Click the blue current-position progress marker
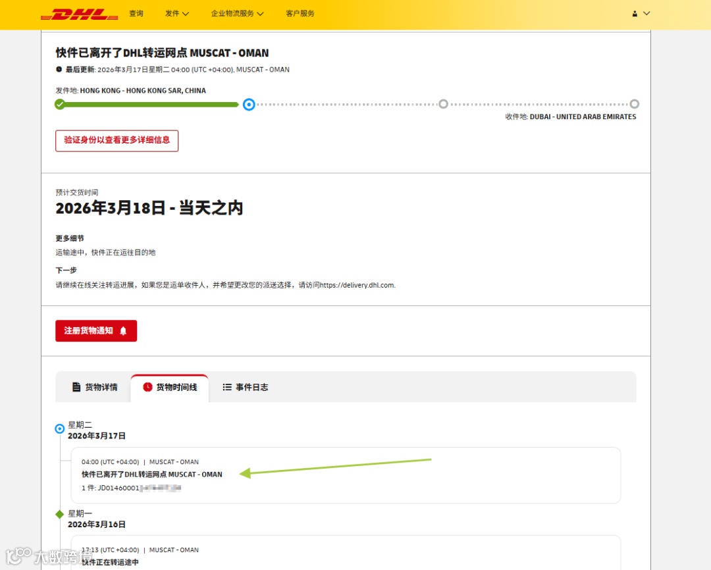Viewport: 711px width, 570px height. tap(248, 104)
